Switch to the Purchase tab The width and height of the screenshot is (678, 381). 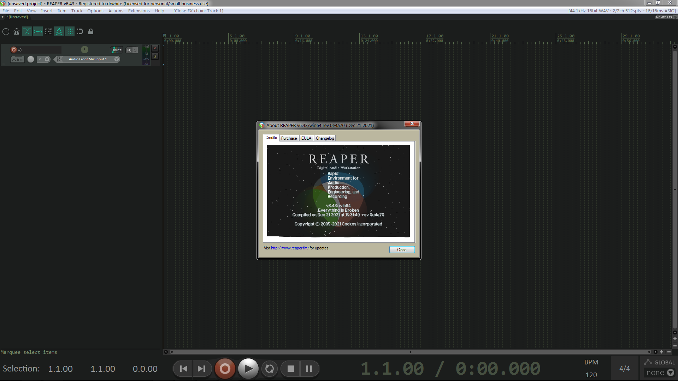[x=289, y=138]
